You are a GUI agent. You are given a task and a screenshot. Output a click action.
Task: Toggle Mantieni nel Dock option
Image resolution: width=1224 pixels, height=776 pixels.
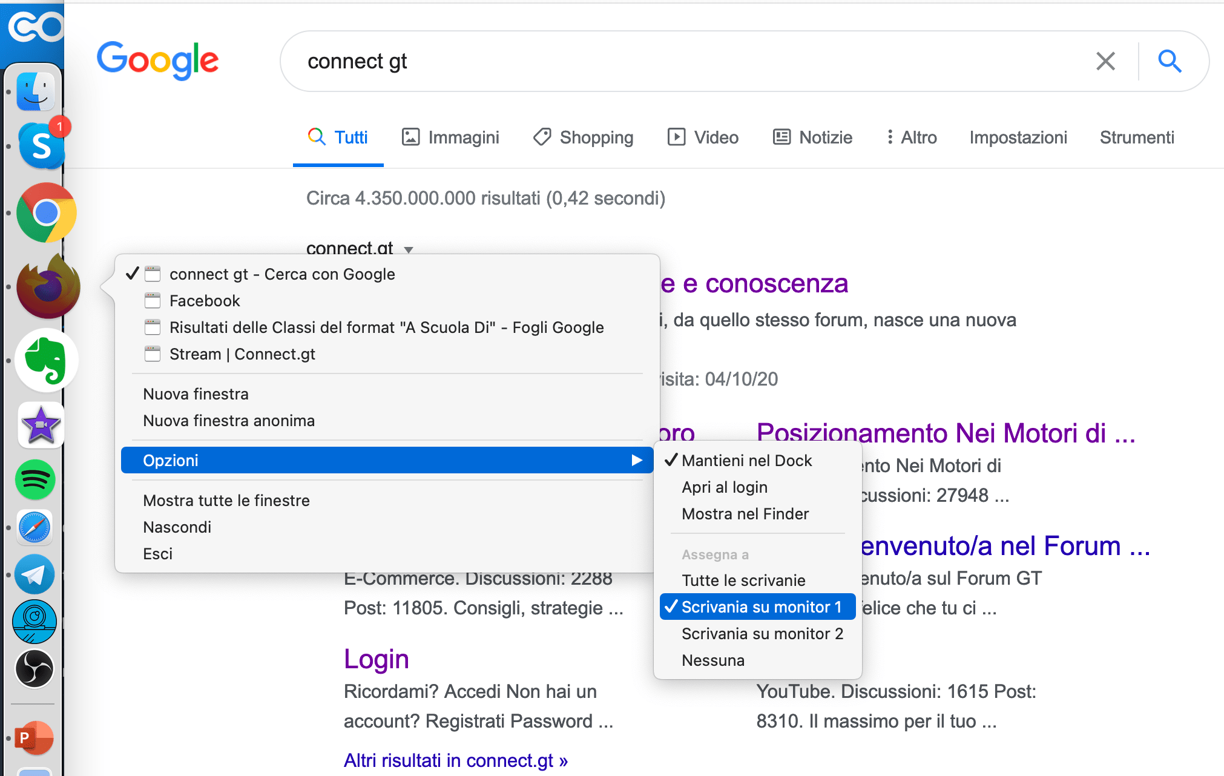(757, 461)
